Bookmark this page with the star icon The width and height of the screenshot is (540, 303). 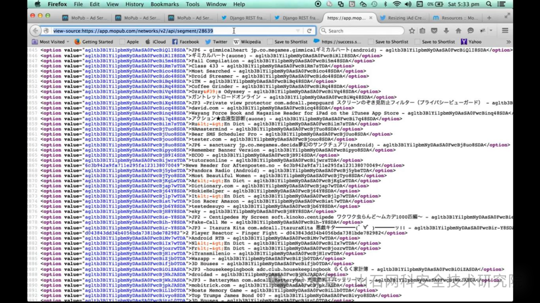pos(412,30)
